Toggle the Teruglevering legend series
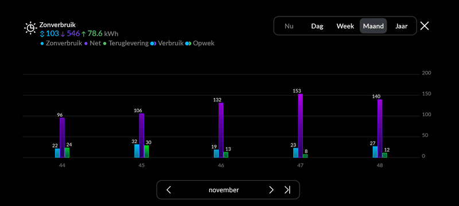 click(126, 43)
